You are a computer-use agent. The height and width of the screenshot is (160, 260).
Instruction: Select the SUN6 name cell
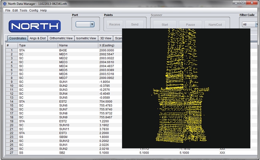click(x=78, y=106)
